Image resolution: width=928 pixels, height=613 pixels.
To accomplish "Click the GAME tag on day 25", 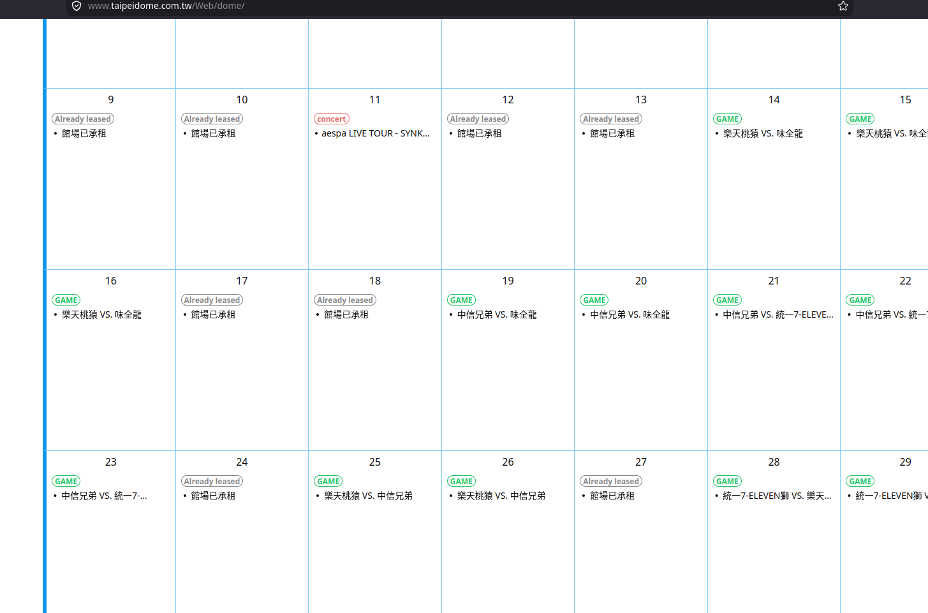I will click(x=328, y=481).
